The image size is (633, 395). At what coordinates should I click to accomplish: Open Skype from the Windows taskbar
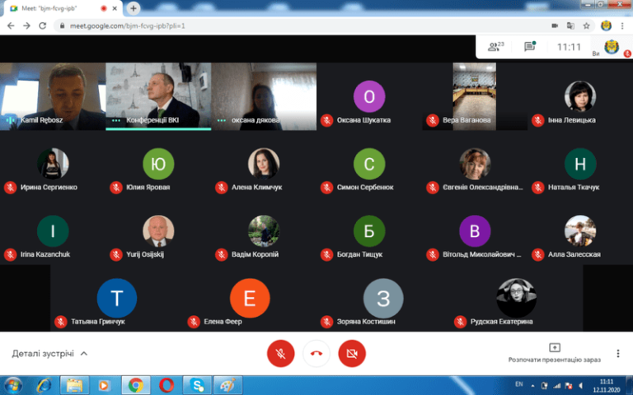pyautogui.click(x=198, y=385)
